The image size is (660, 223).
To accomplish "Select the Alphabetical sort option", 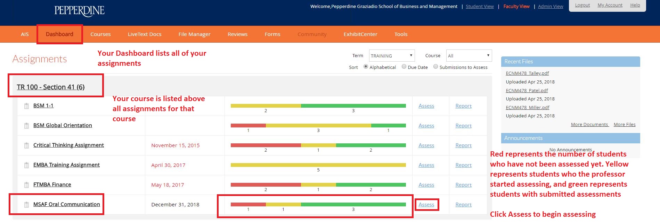I will (366, 66).
